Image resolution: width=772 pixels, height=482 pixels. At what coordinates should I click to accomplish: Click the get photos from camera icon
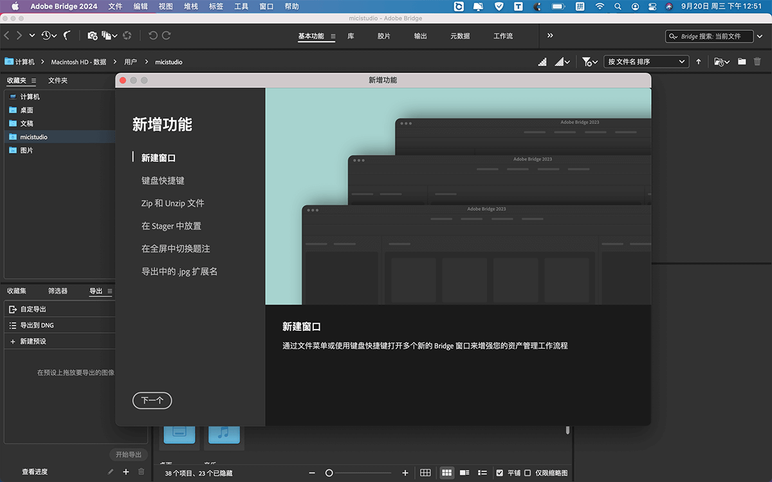[x=92, y=36]
